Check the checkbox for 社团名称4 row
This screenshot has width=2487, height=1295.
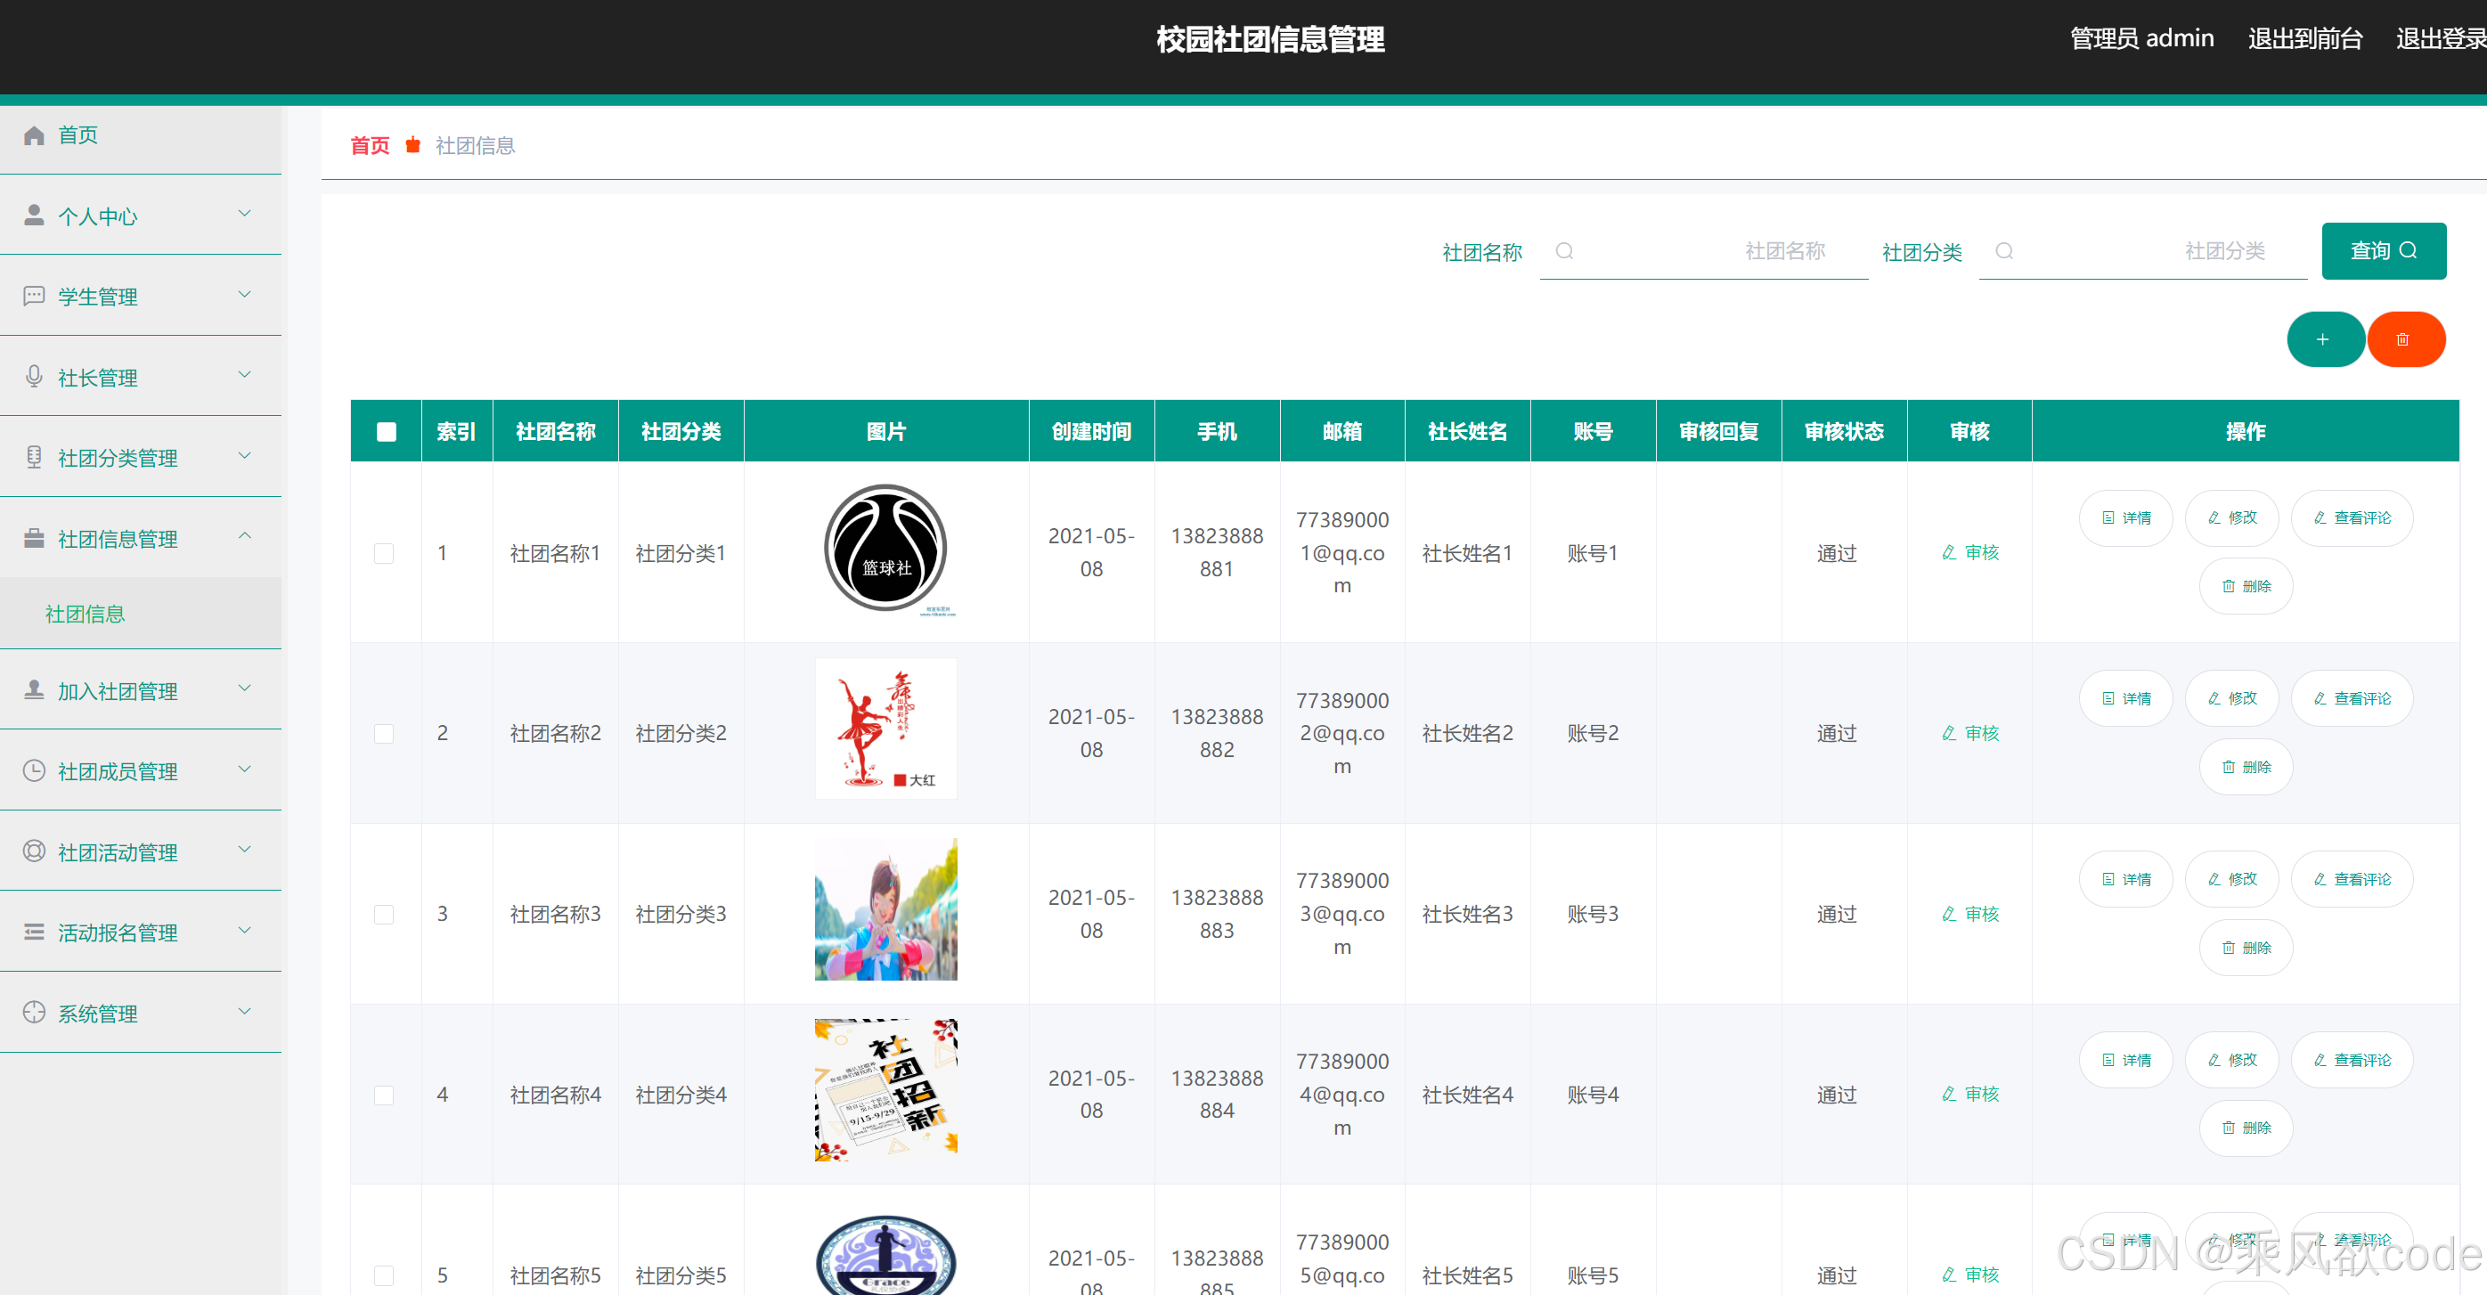point(385,1095)
